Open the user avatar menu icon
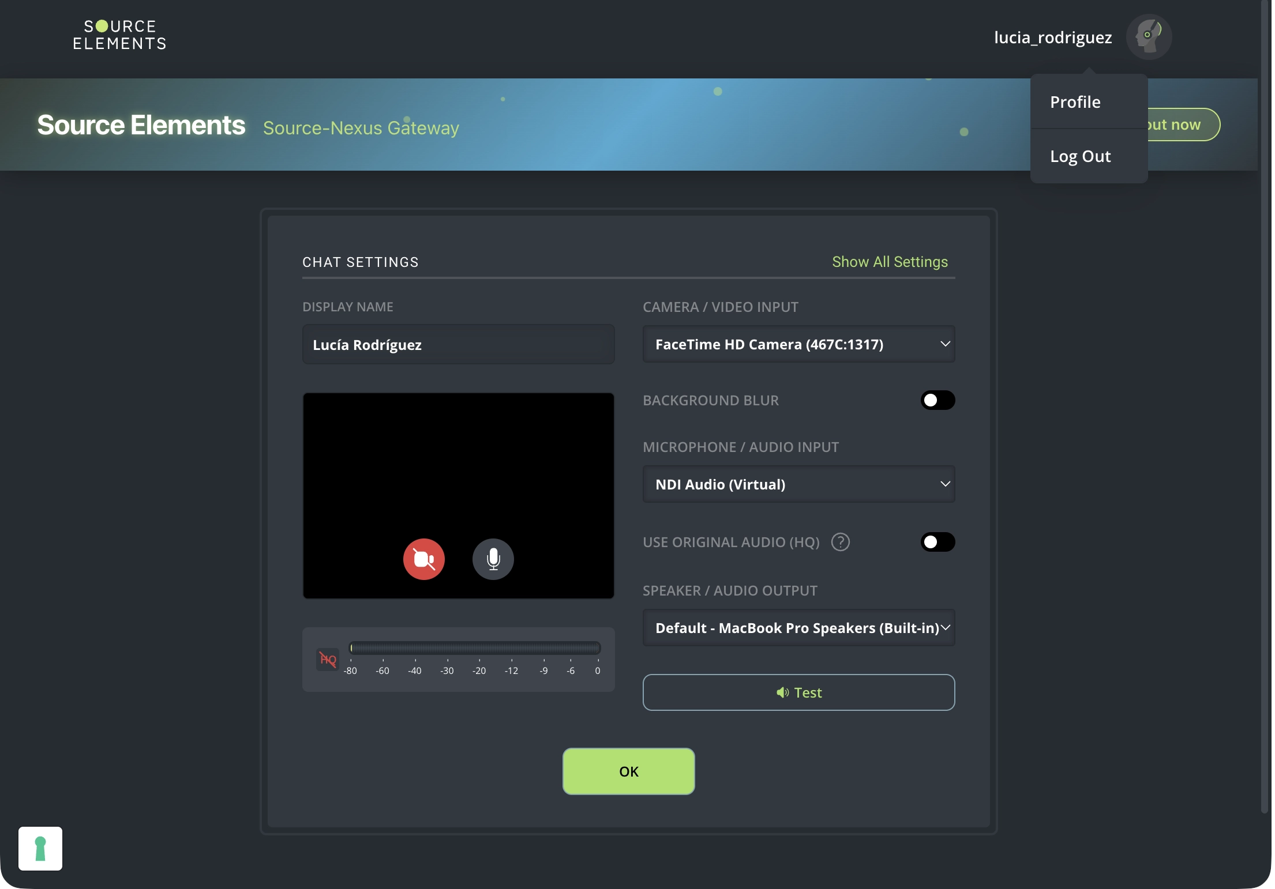 pos(1149,37)
